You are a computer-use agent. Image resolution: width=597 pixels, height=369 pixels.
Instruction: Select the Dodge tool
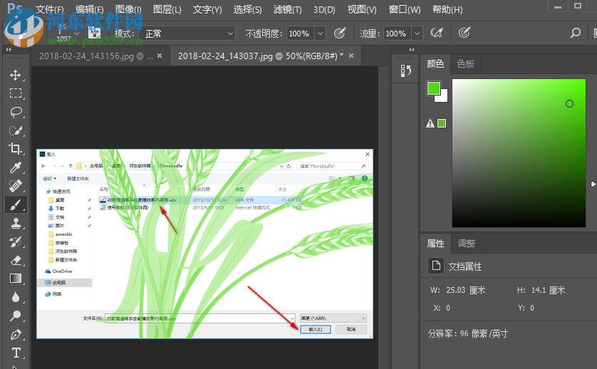pyautogui.click(x=15, y=316)
